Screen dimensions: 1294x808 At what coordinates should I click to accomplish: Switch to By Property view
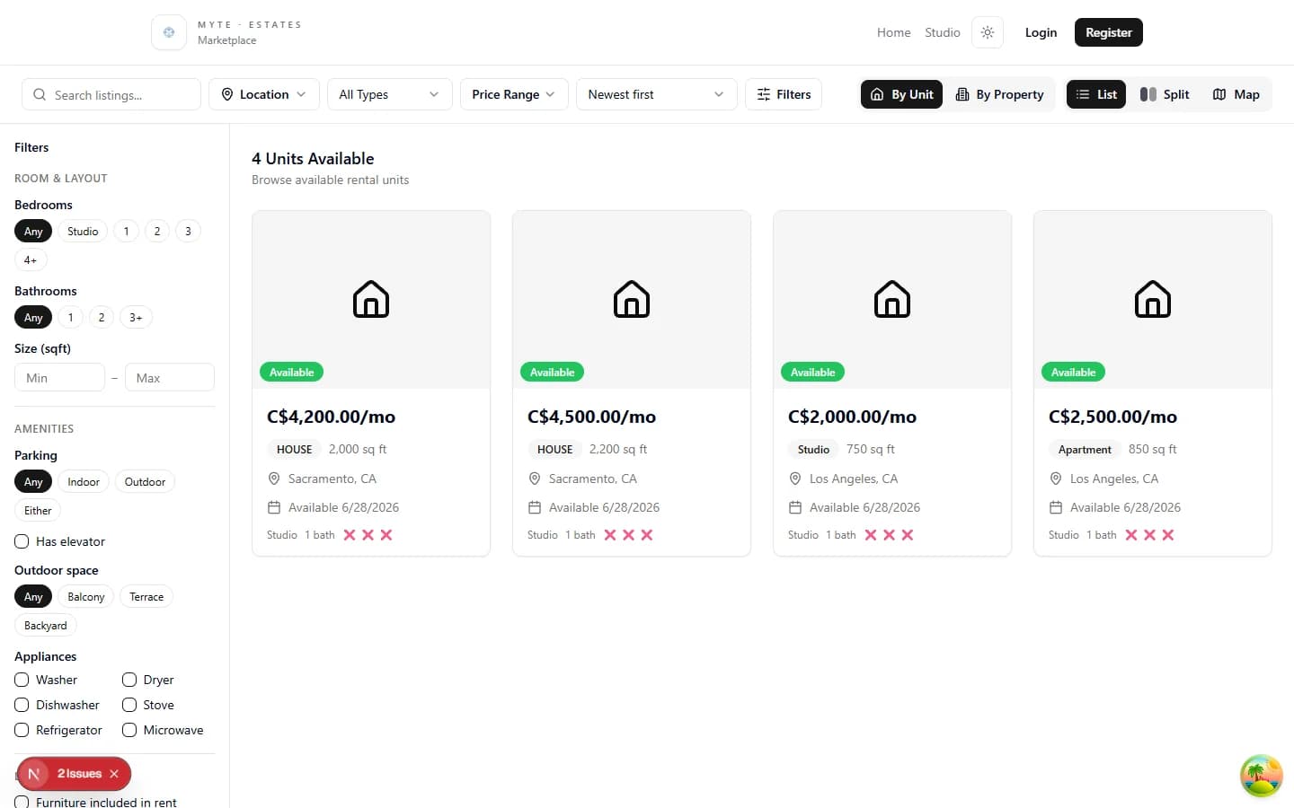[x=999, y=94]
